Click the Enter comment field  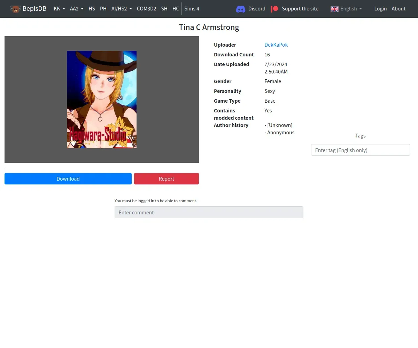point(209,212)
